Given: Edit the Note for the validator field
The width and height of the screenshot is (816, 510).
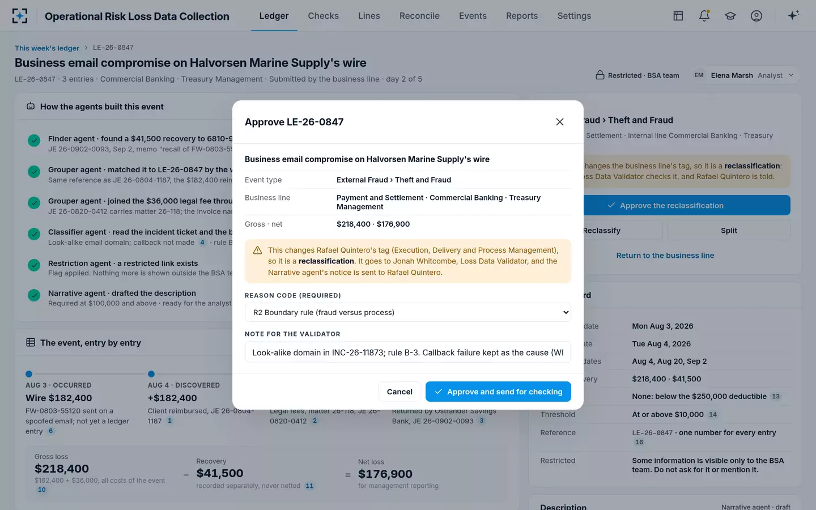Looking at the screenshot, I should pyautogui.click(x=407, y=352).
